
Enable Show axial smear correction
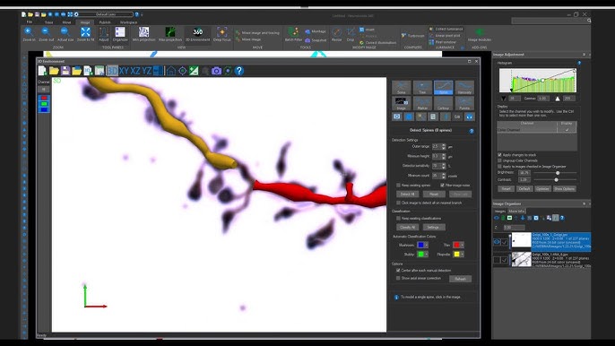pyautogui.click(x=398, y=278)
